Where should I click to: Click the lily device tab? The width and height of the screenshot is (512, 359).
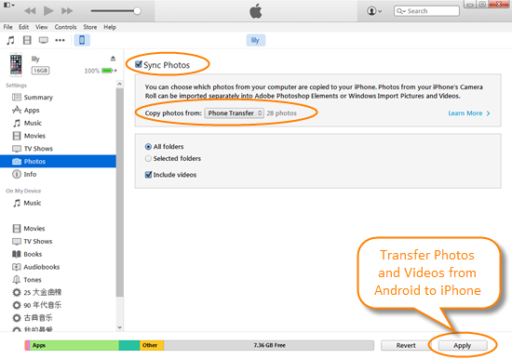pyautogui.click(x=255, y=41)
